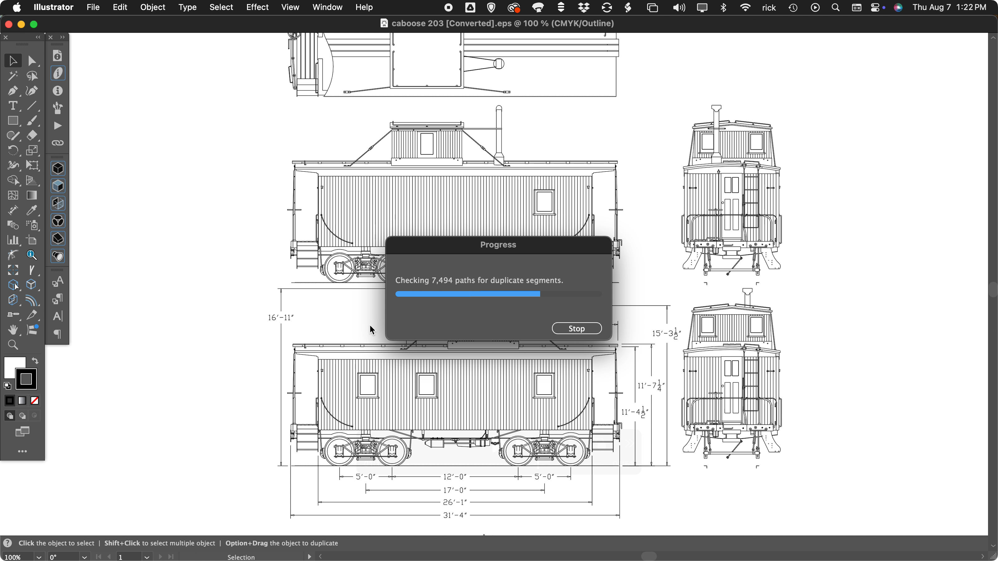
Task: Toggle the italic info panel icon
Action: [58, 73]
